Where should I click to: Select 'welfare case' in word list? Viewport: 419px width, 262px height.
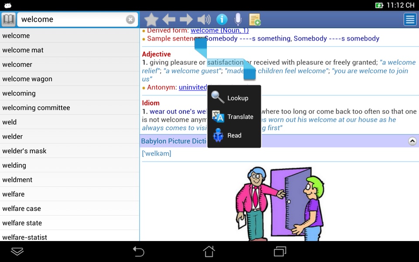(x=69, y=209)
